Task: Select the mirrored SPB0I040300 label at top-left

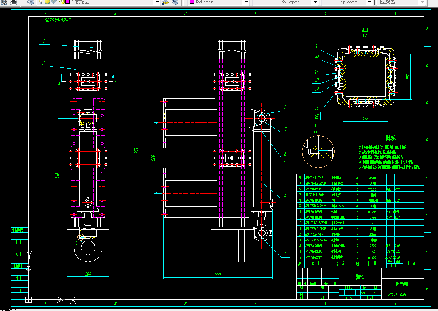Action: pyautogui.click(x=58, y=21)
